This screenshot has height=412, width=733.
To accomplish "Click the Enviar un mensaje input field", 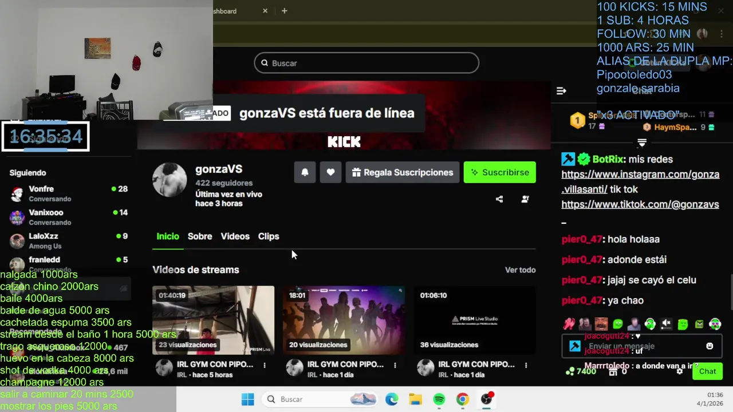I will click(x=642, y=346).
